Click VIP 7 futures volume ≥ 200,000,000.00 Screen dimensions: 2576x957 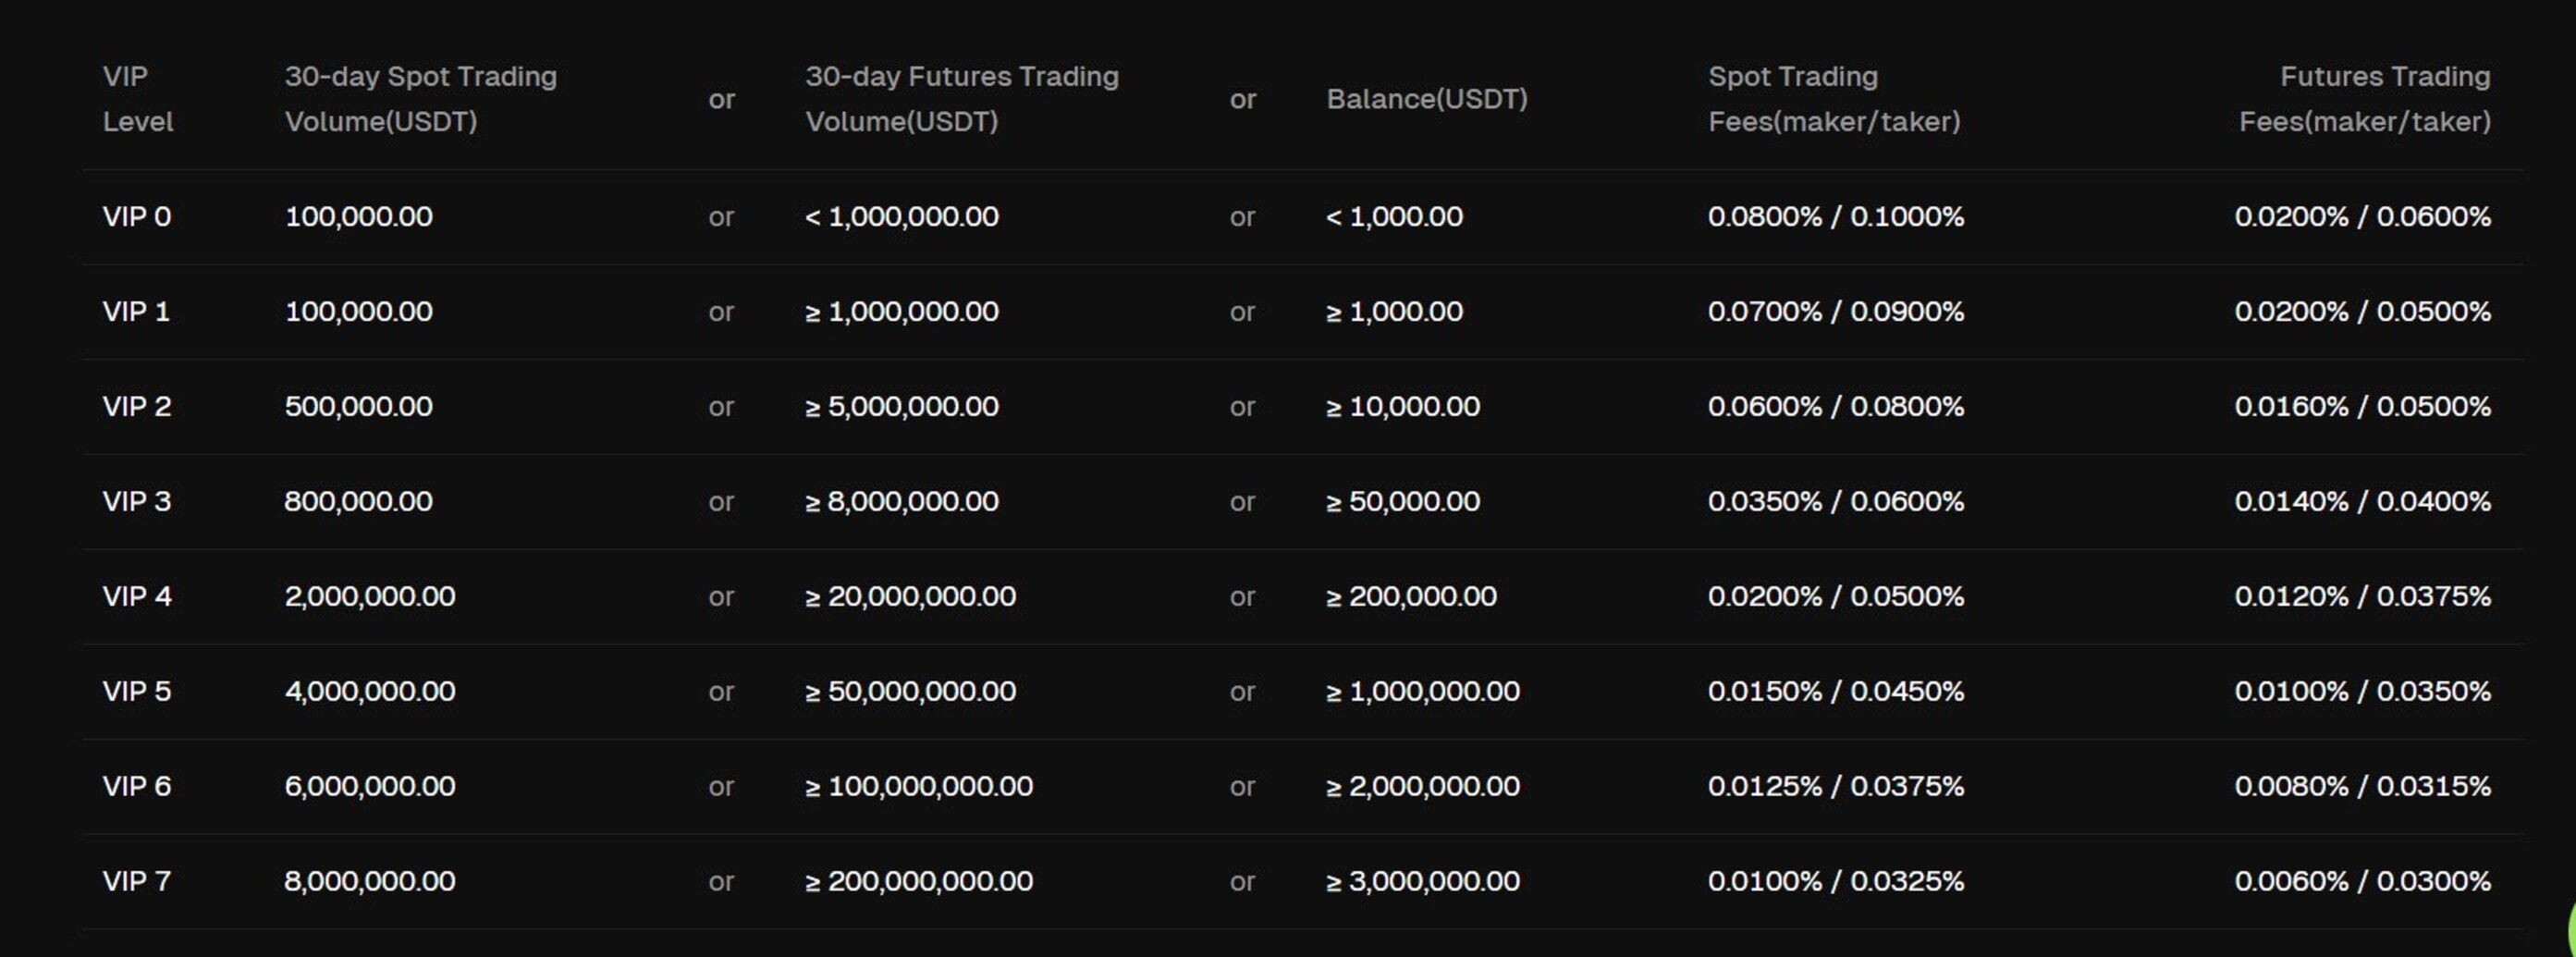coord(918,882)
